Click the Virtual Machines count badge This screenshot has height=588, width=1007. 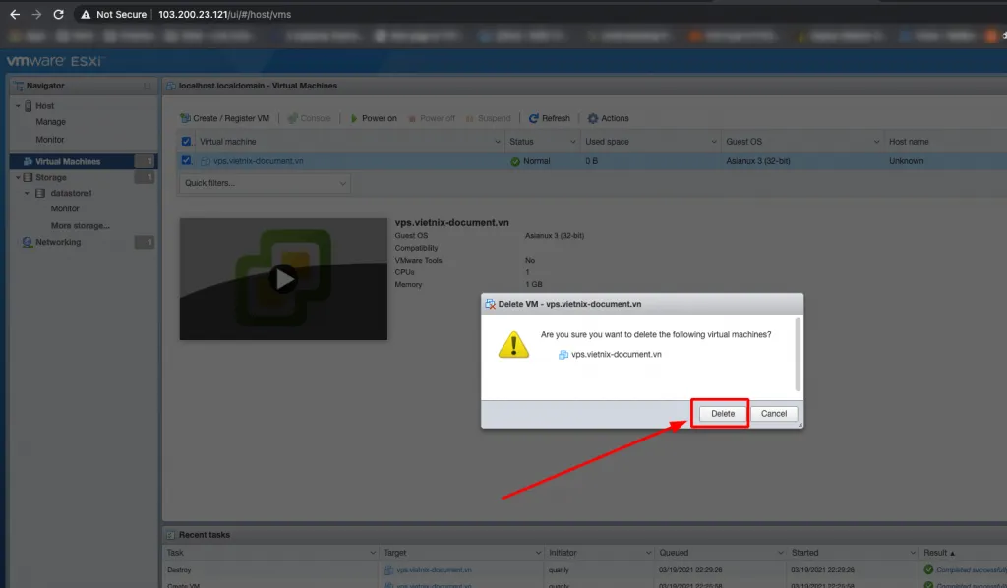click(x=145, y=162)
